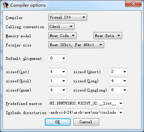The image size is (144, 132).
Task: Expand the sizeof(bool) dropdown
Action: tap(58, 81)
